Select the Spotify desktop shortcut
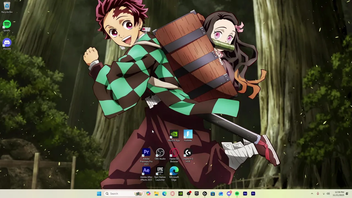 (7, 26)
